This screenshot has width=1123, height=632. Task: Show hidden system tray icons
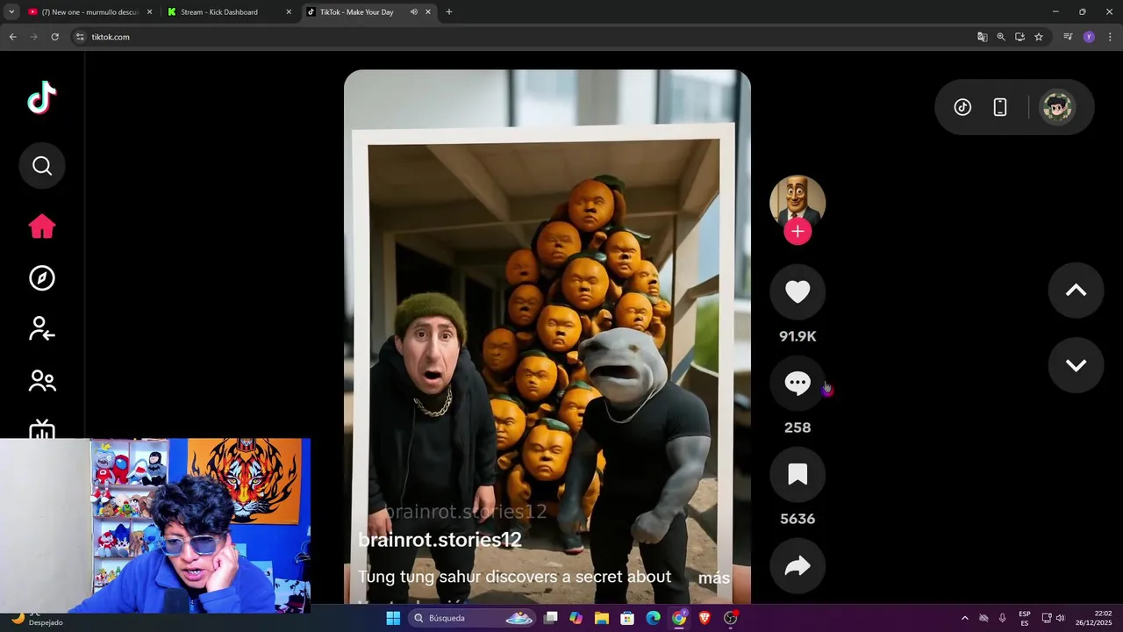(x=965, y=618)
